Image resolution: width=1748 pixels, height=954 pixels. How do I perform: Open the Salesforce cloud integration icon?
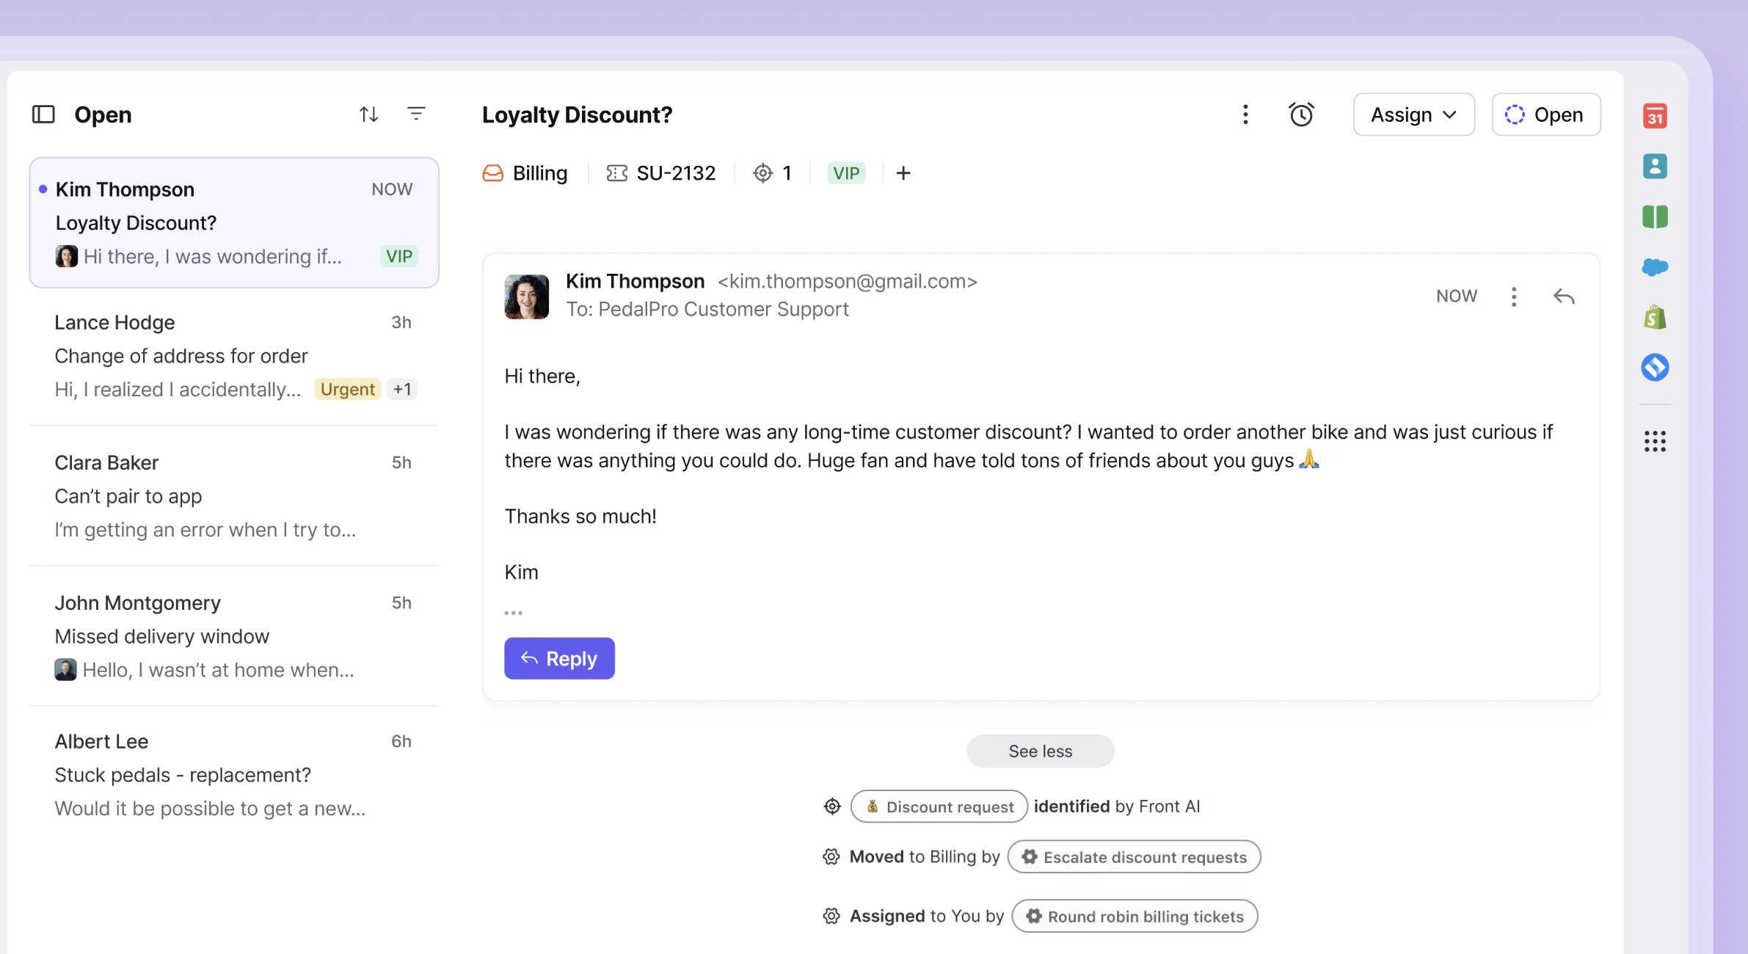[1655, 267]
